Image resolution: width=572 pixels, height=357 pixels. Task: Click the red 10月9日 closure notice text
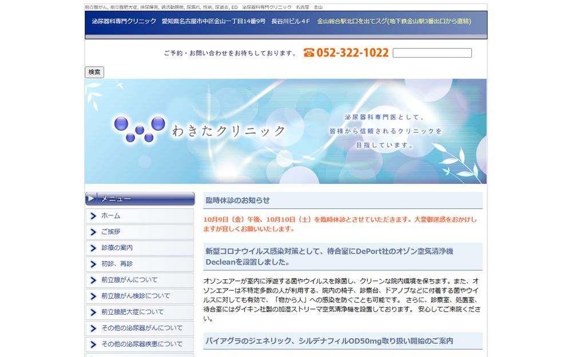340,224
